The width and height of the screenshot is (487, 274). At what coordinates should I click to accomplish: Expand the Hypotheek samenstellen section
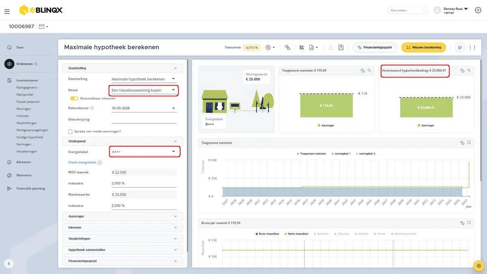(123, 250)
